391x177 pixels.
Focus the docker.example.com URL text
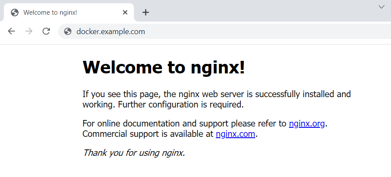tap(111, 32)
